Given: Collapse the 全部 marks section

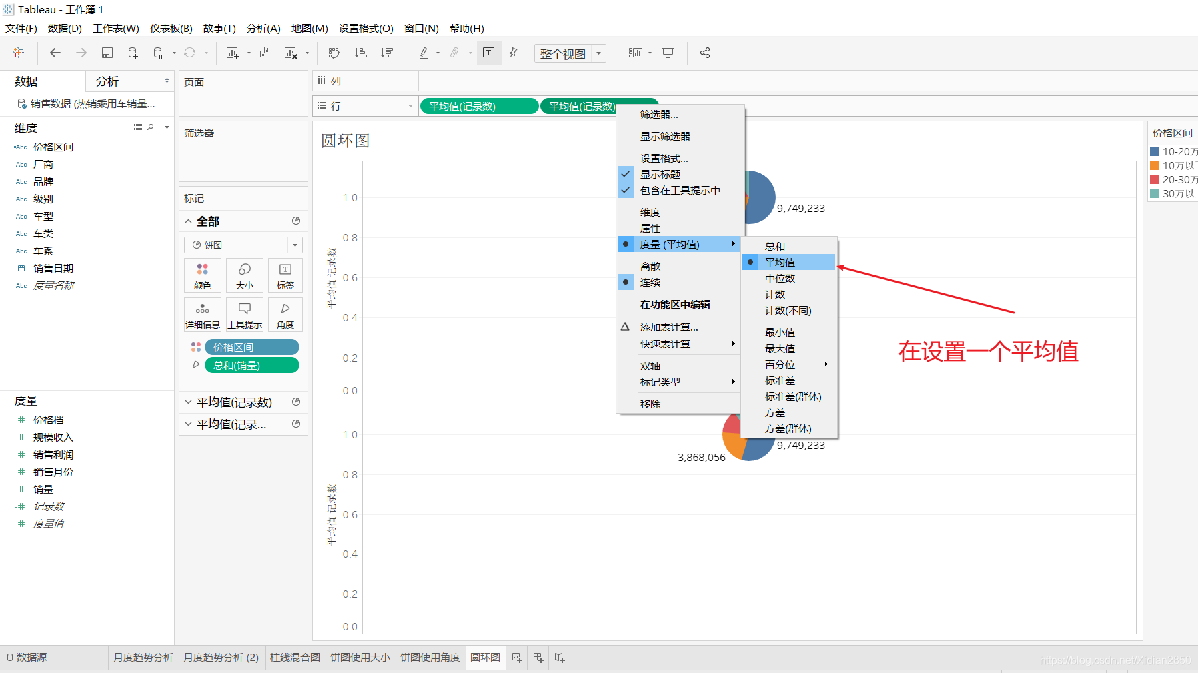Looking at the screenshot, I should click(188, 221).
